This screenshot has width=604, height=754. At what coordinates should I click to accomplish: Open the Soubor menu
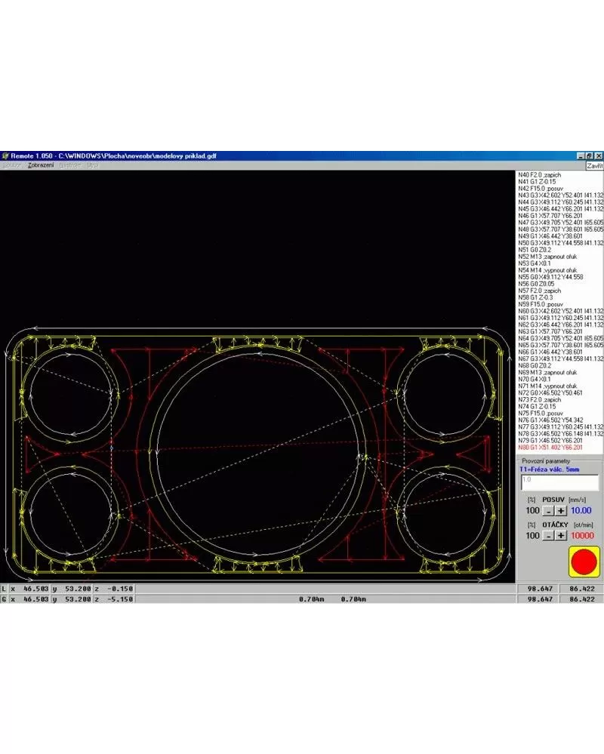coord(13,165)
